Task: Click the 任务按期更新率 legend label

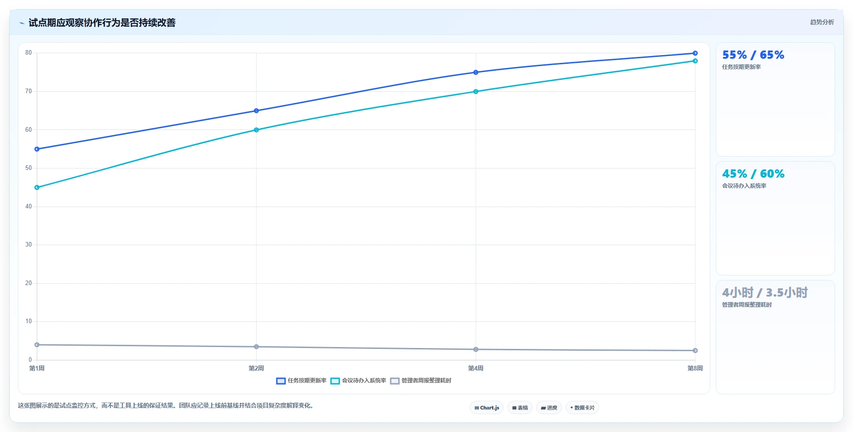Action: point(307,381)
